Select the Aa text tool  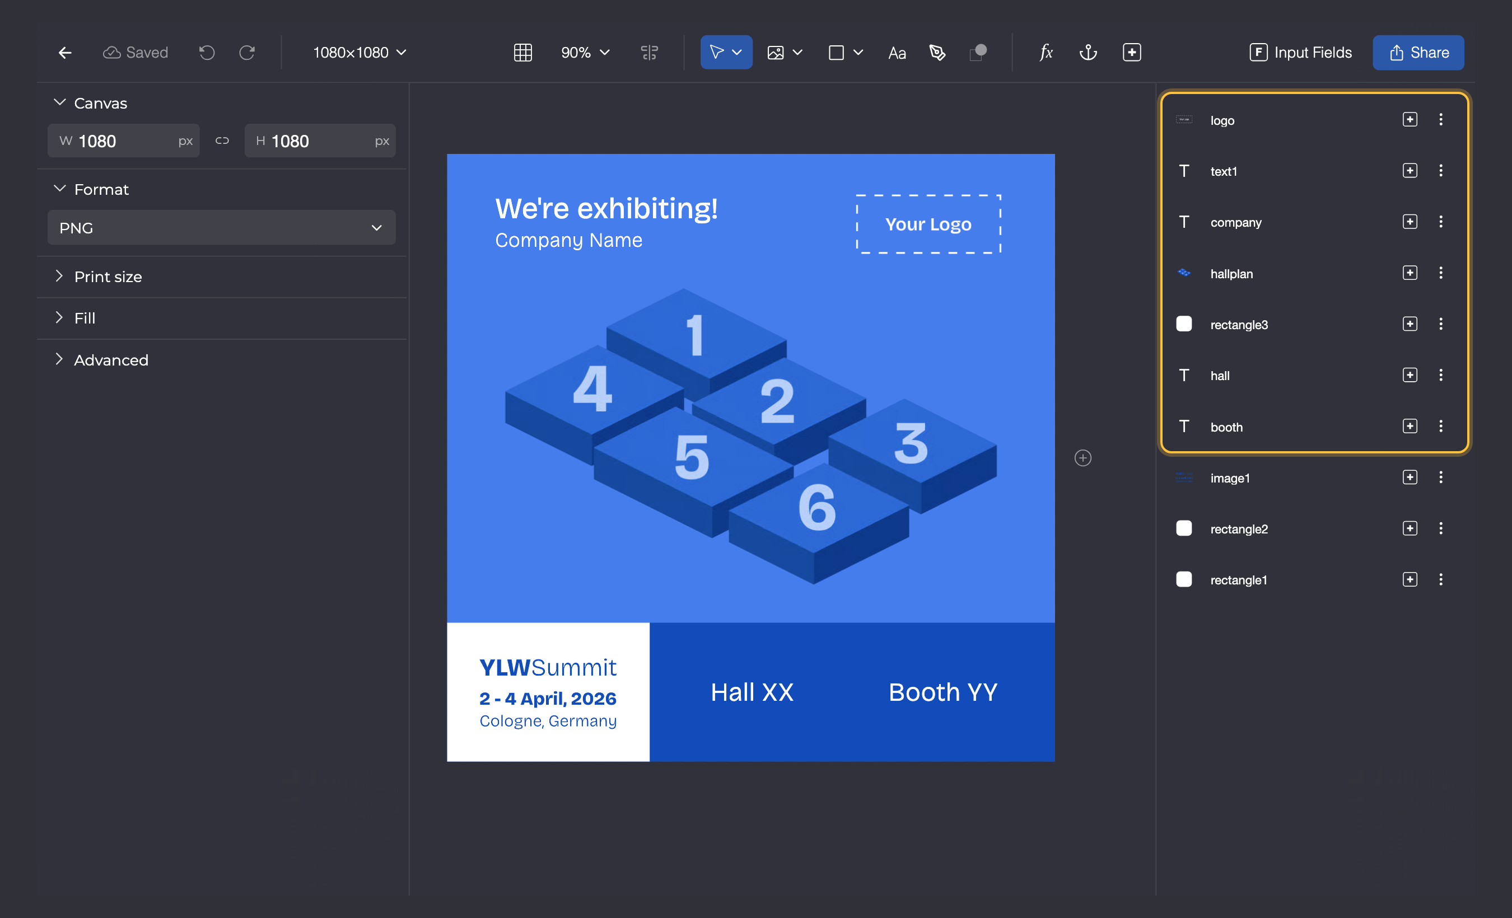point(897,53)
